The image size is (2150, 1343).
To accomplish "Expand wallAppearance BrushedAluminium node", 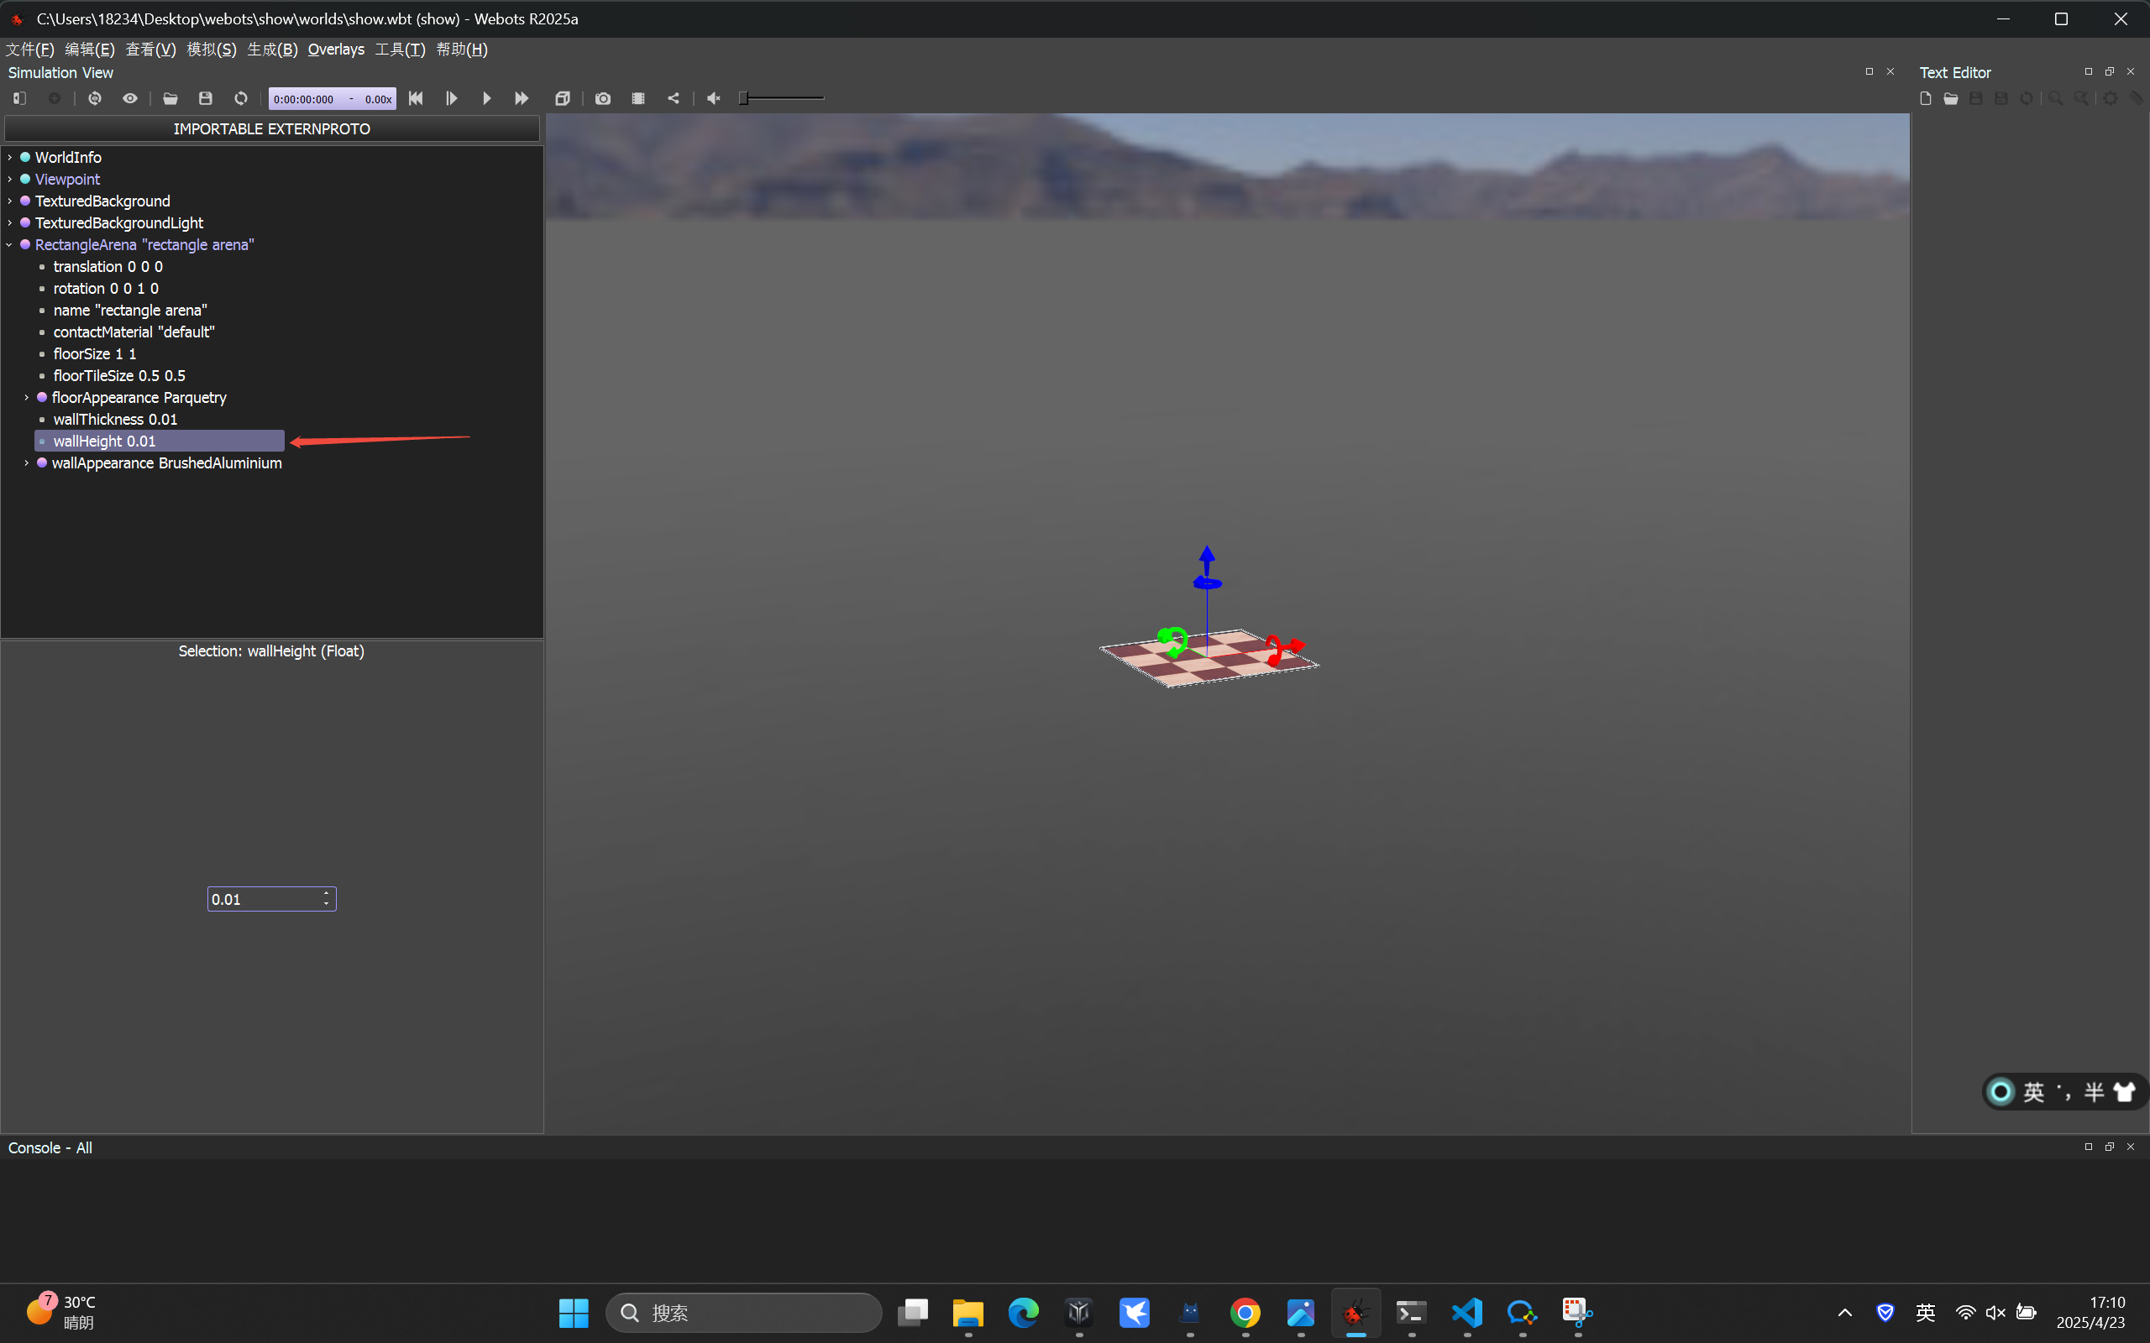I will 27,462.
